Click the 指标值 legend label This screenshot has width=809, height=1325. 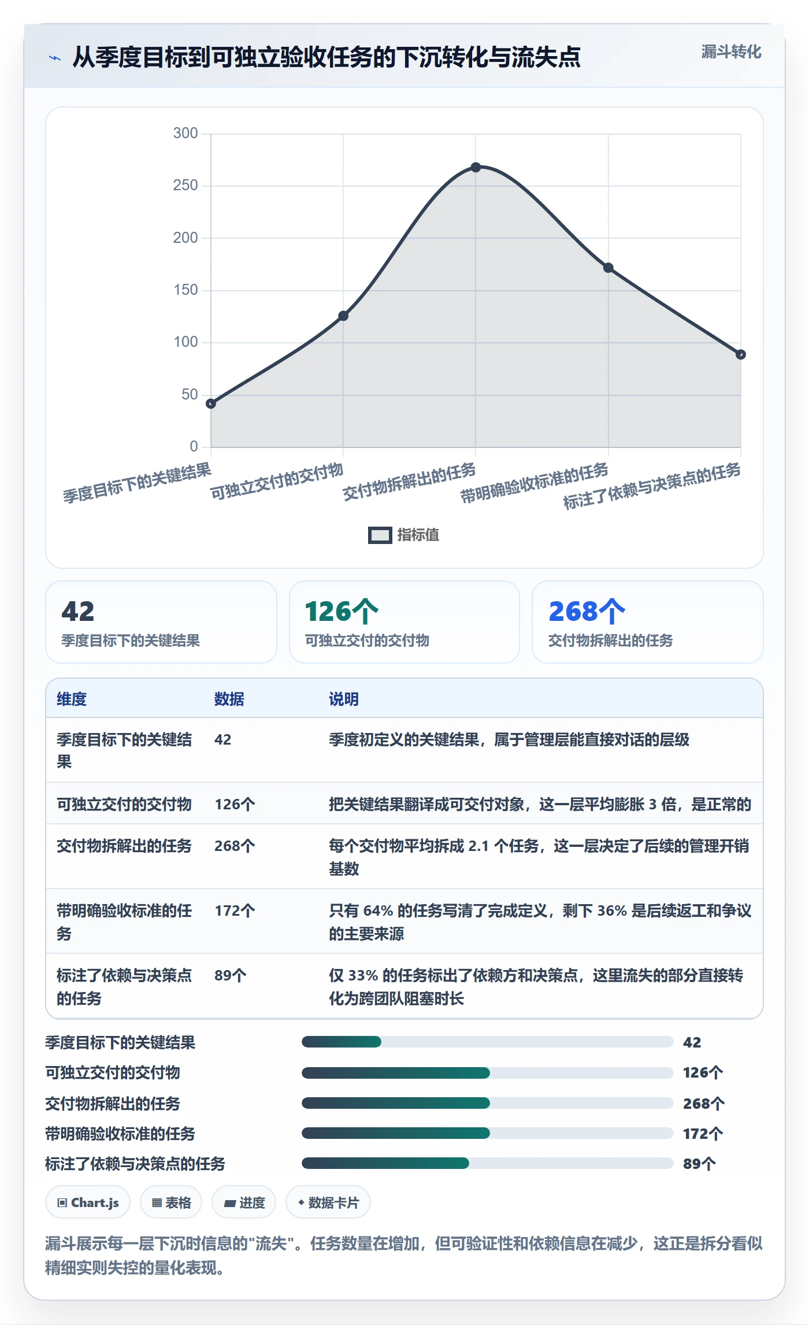coord(418,535)
